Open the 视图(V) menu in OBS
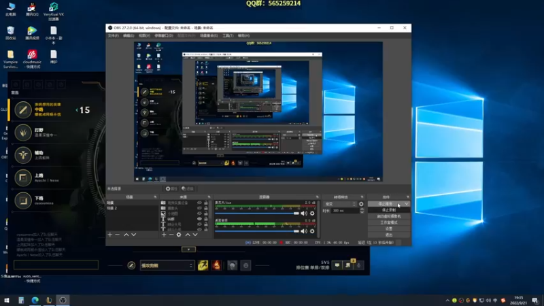 point(144,36)
